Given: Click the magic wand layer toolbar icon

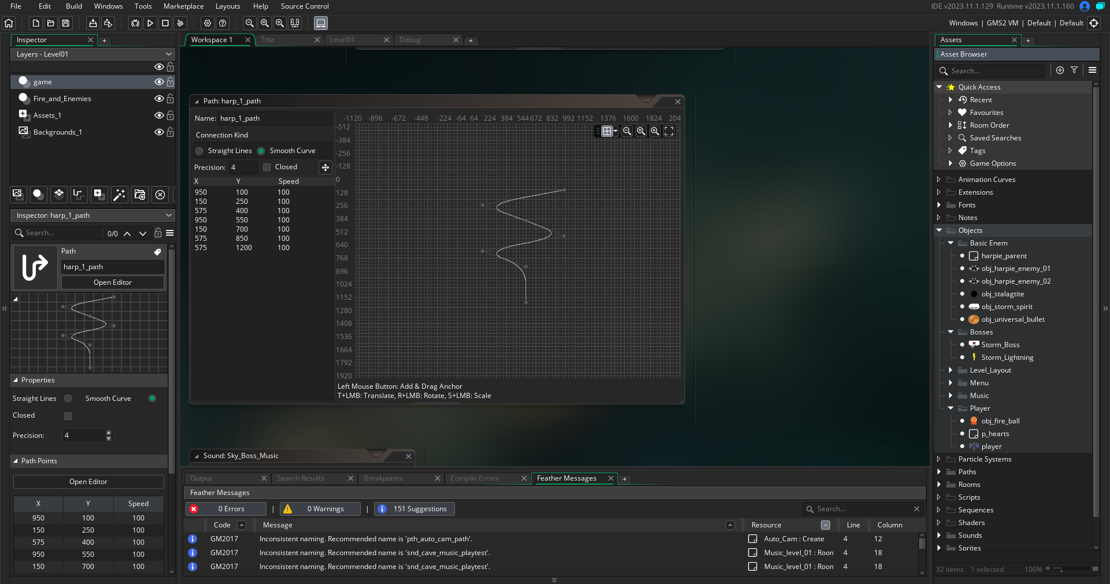Looking at the screenshot, I should (119, 195).
